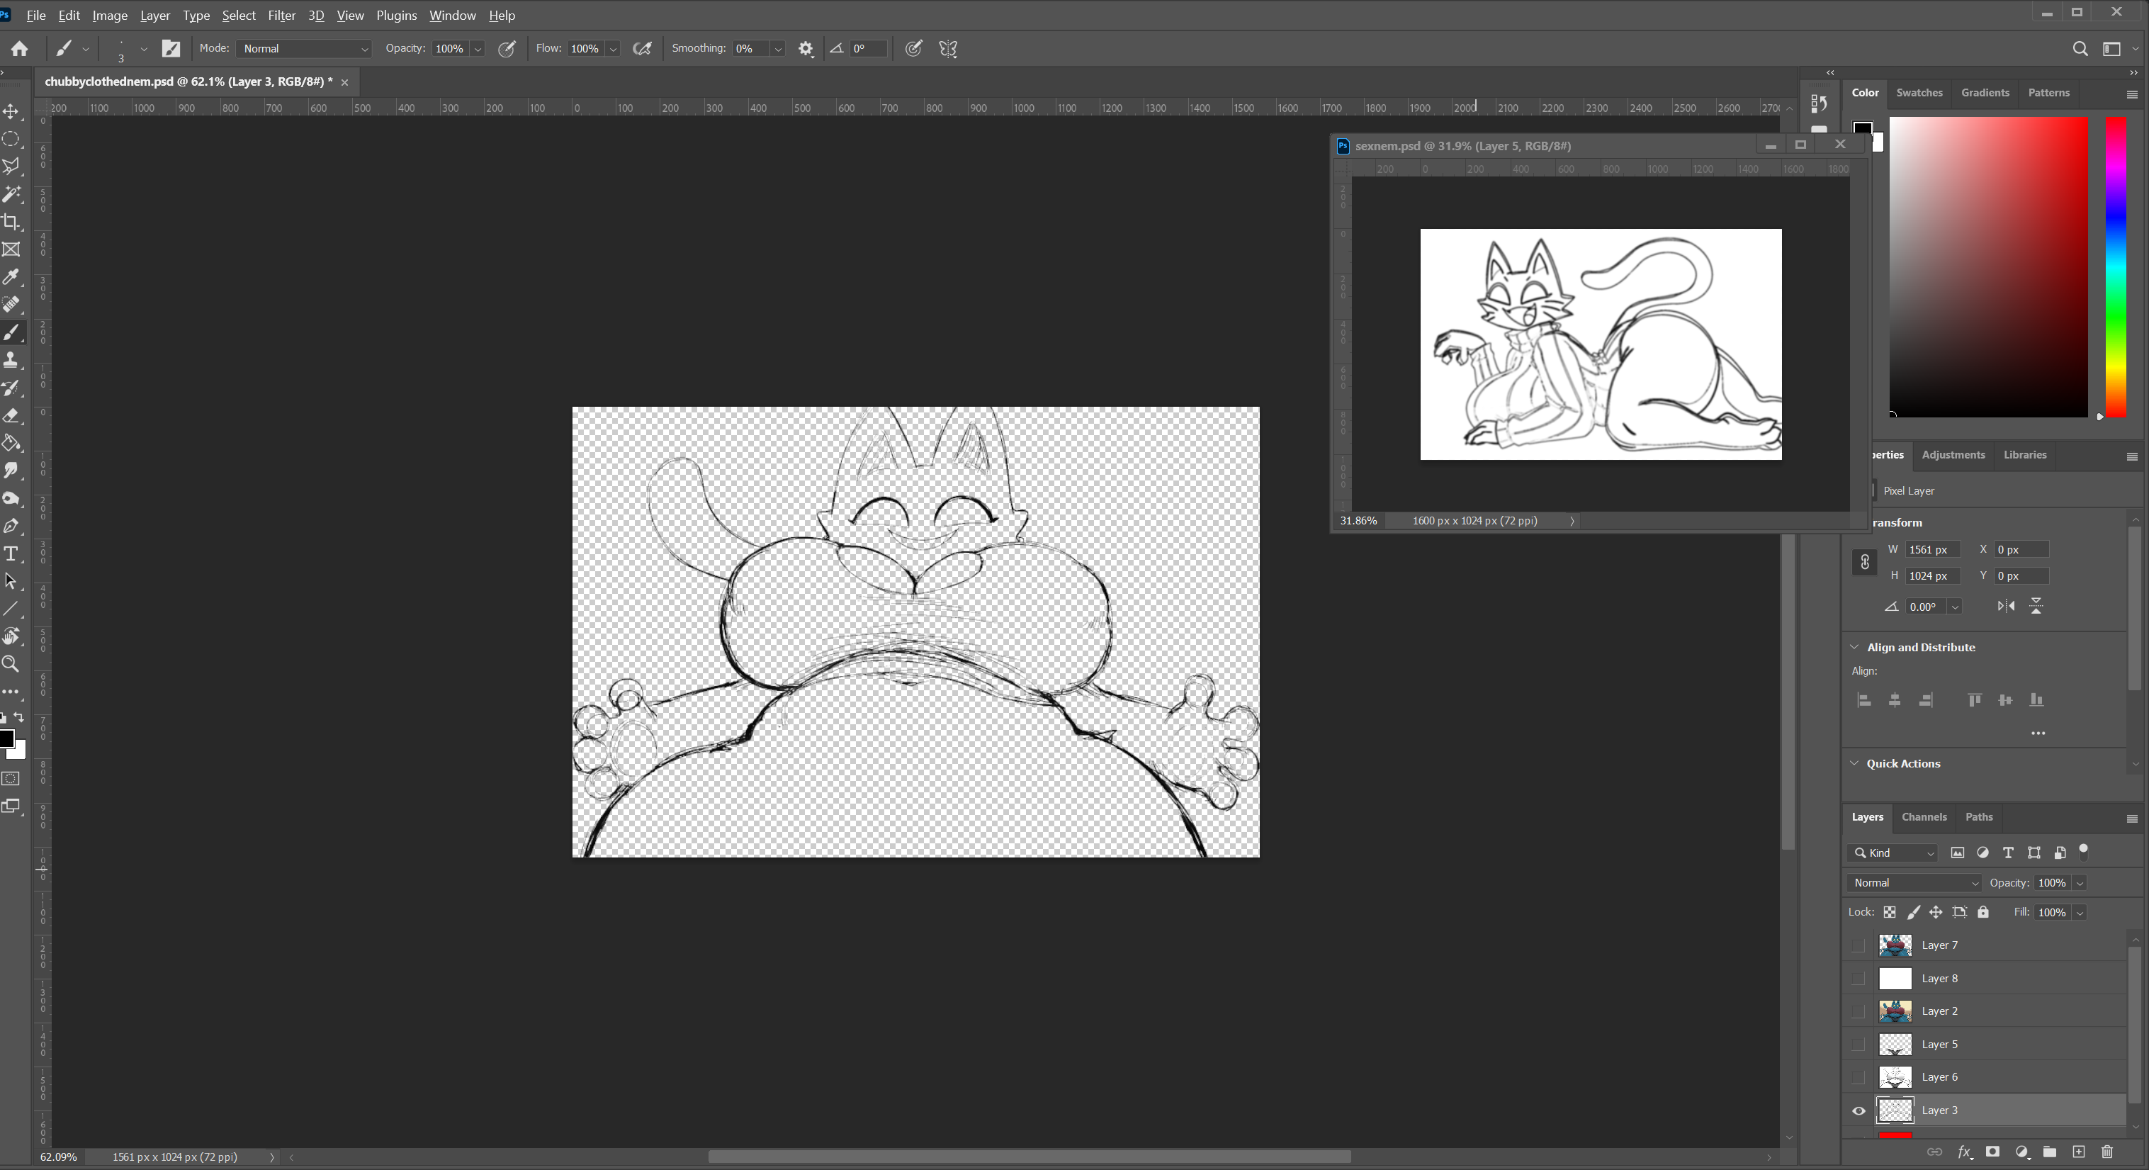Image resolution: width=2149 pixels, height=1170 pixels.
Task: Open brush settings gear for smoothing options
Action: coord(805,49)
